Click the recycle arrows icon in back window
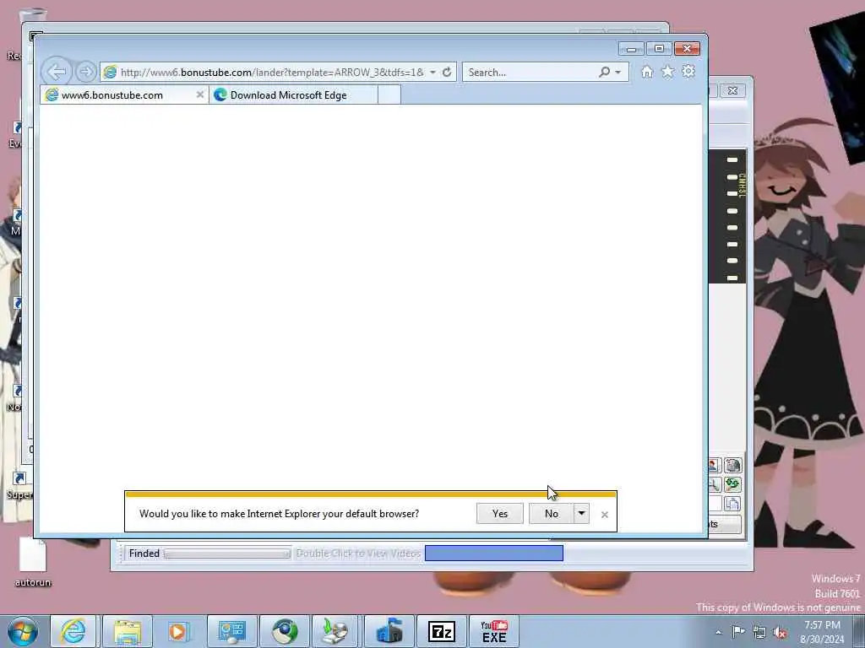This screenshot has height=648, width=865. 732,484
